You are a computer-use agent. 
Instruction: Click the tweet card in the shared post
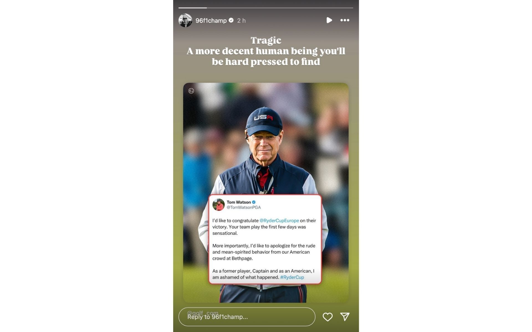(x=265, y=239)
